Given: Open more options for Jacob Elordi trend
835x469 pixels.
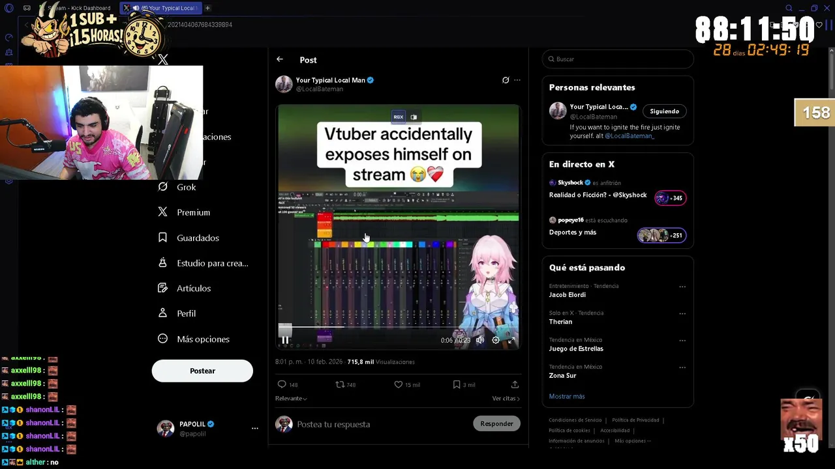Looking at the screenshot, I should 682,287.
